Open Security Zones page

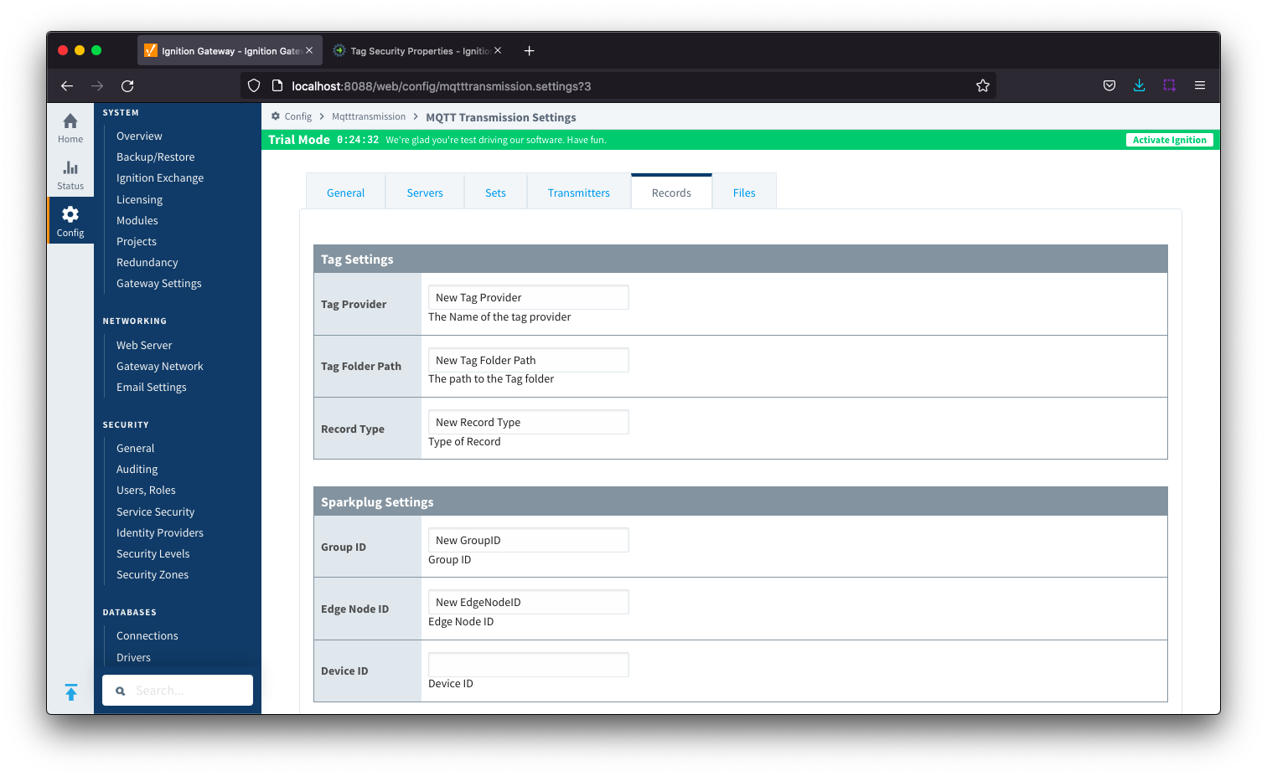[153, 575]
